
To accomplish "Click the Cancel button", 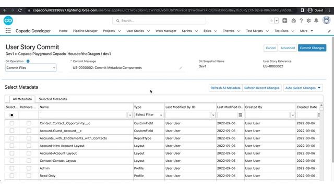I will tap(270, 48).
